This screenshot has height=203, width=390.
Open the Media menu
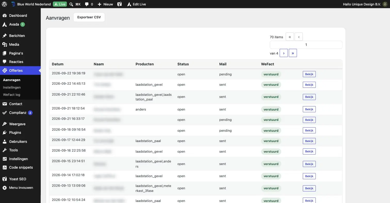click(x=20, y=44)
